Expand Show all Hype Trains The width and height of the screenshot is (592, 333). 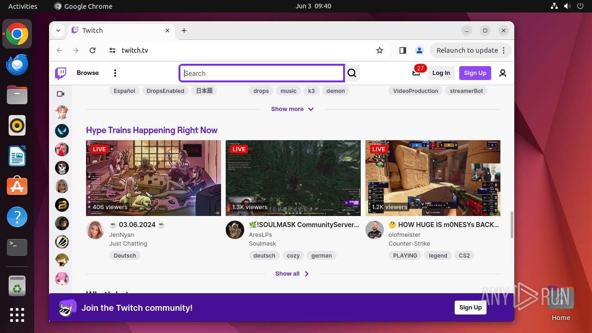(x=292, y=274)
